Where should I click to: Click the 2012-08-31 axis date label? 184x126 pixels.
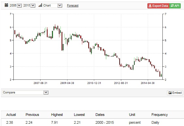[x=121, y=83]
